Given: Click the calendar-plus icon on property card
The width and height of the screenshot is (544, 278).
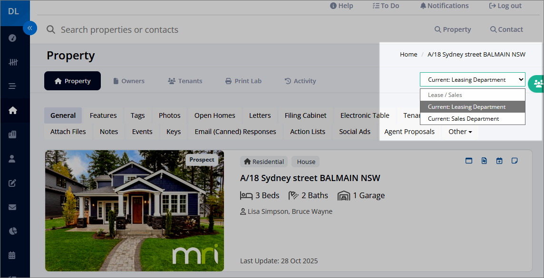Looking at the screenshot, I should click(x=499, y=161).
